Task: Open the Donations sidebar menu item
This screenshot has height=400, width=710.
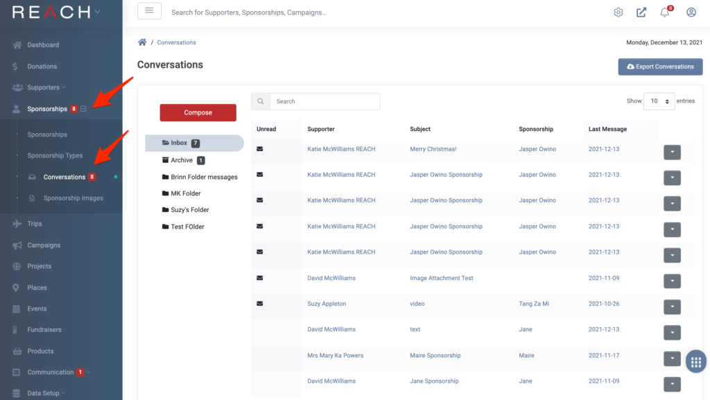Action: click(x=42, y=67)
